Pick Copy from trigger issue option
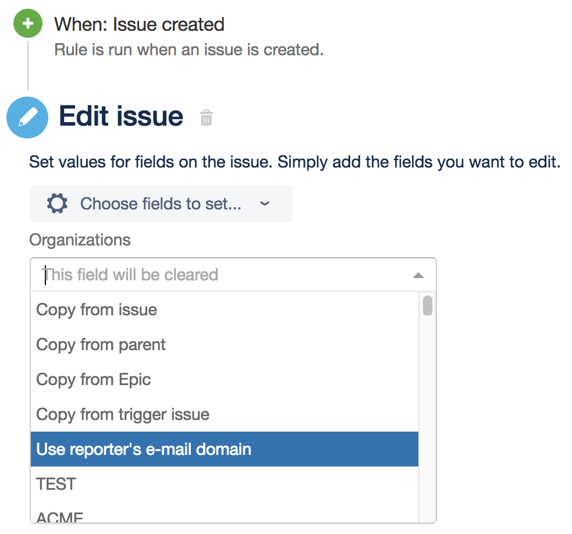 click(225, 415)
